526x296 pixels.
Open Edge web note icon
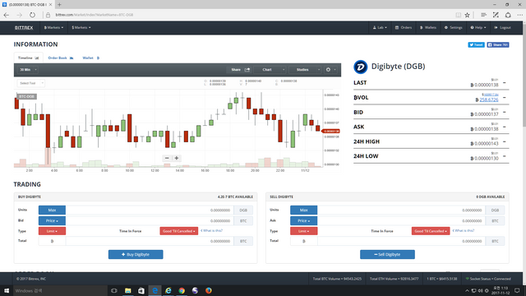point(496,15)
